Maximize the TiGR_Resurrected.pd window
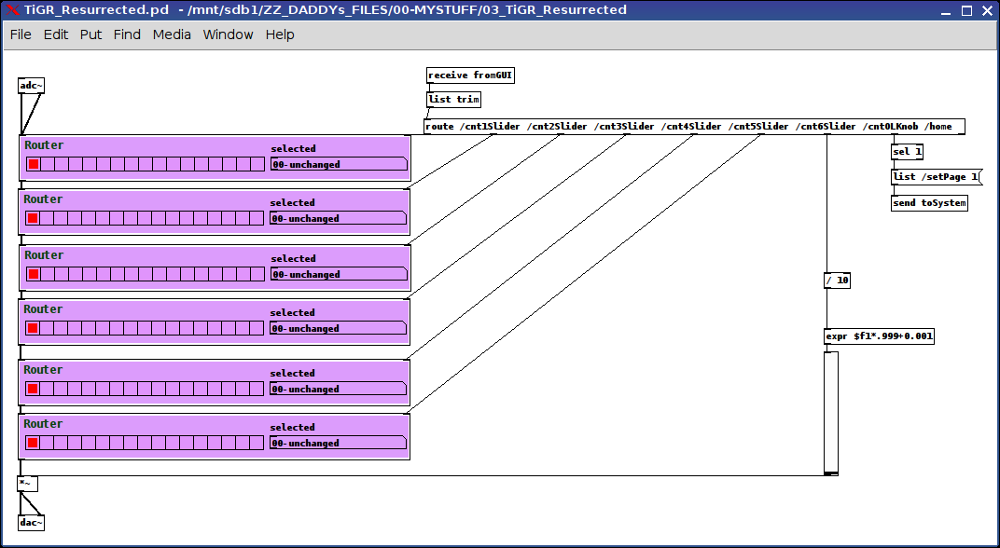 click(x=966, y=10)
